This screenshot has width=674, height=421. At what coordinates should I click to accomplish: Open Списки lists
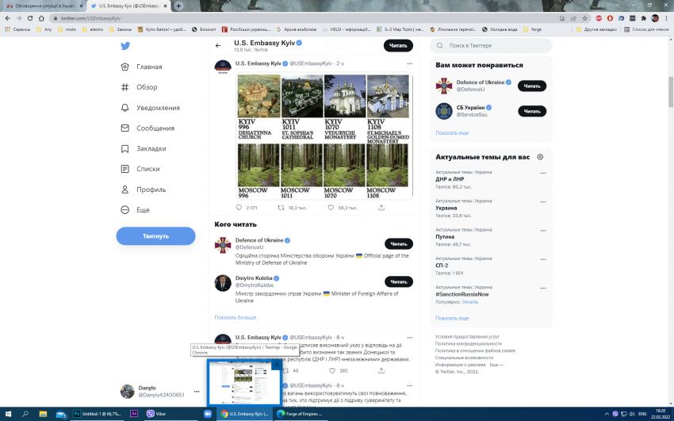(x=140, y=169)
